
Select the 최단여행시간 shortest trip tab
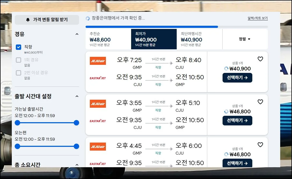pos(199,39)
